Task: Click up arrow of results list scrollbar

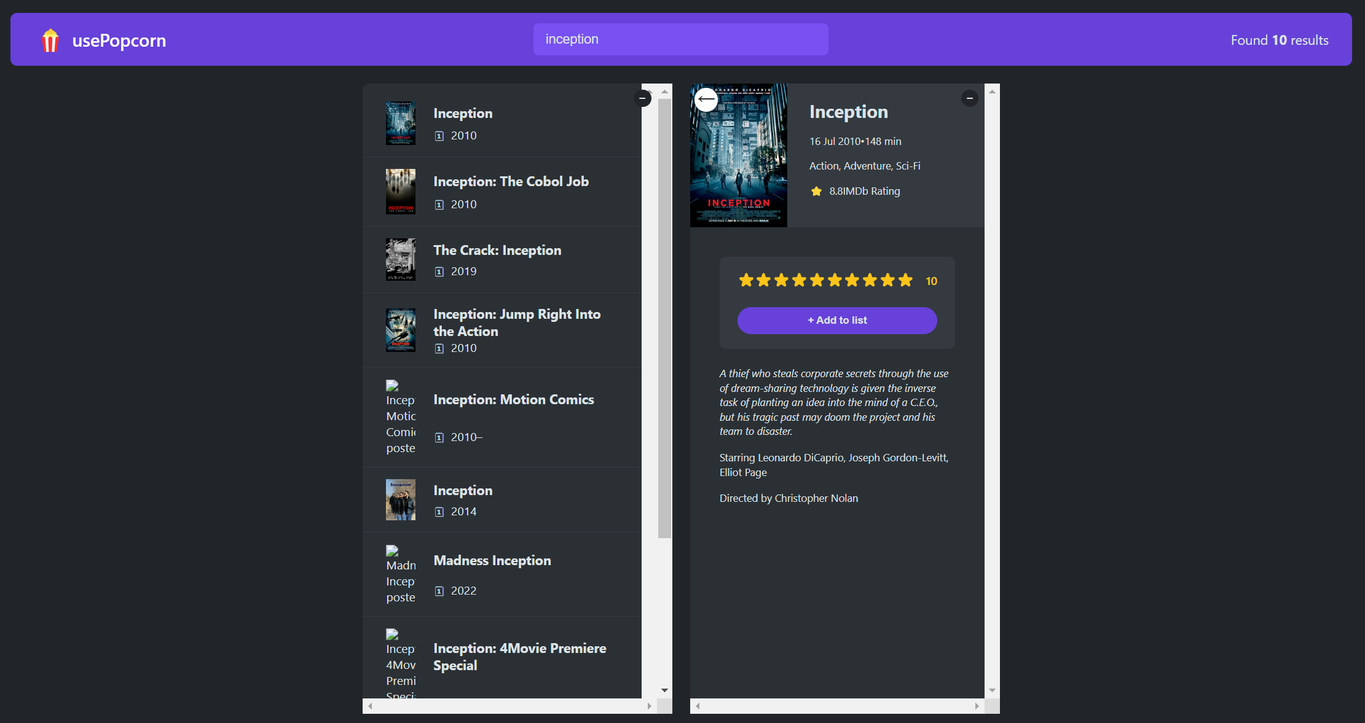Action: [x=664, y=92]
